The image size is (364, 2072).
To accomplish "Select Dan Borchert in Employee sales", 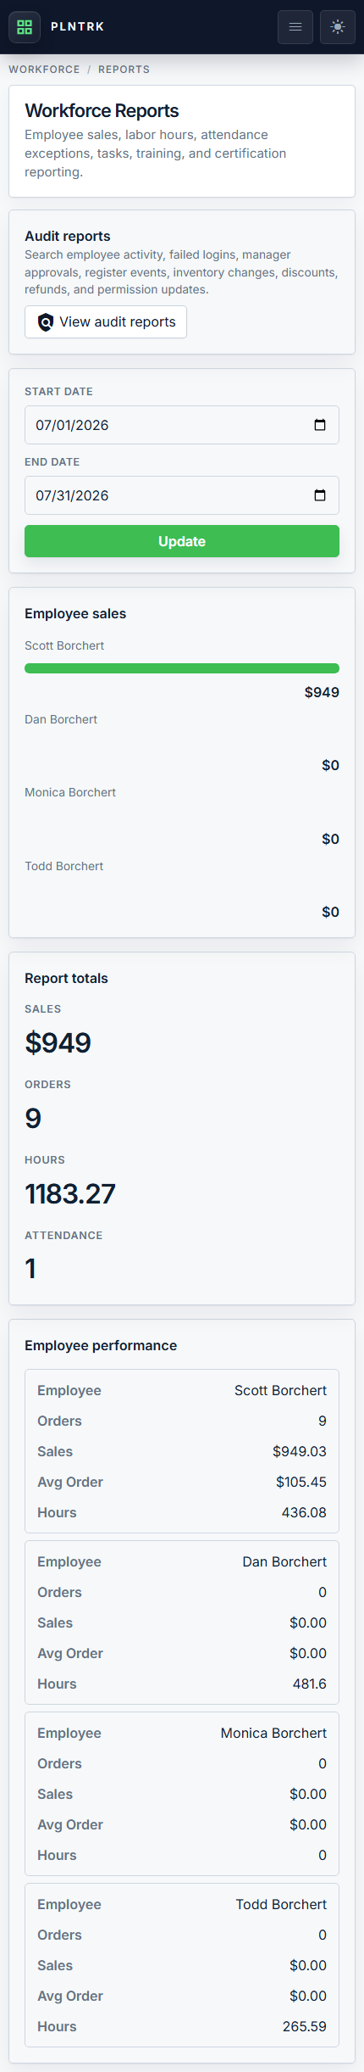I will (x=61, y=719).
